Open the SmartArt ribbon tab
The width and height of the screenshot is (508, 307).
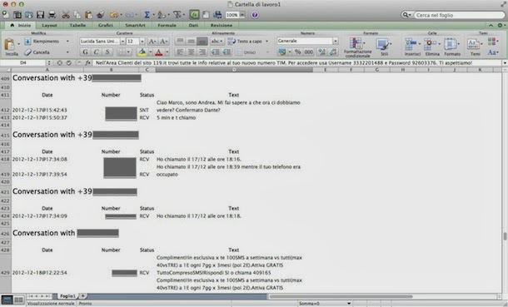135,25
